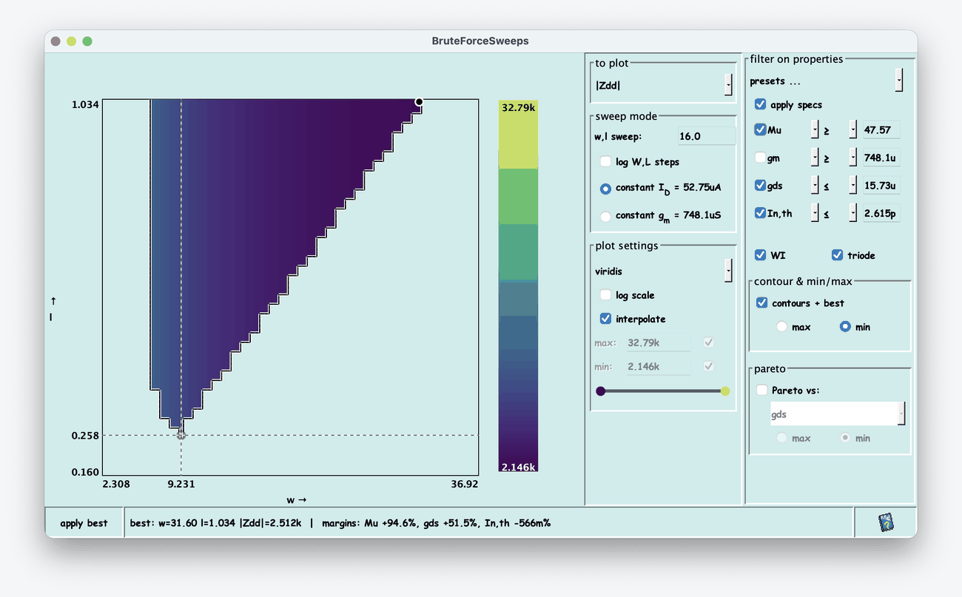Click the Mu threshold field 47.57
The height and width of the screenshot is (597, 962).
pos(881,130)
